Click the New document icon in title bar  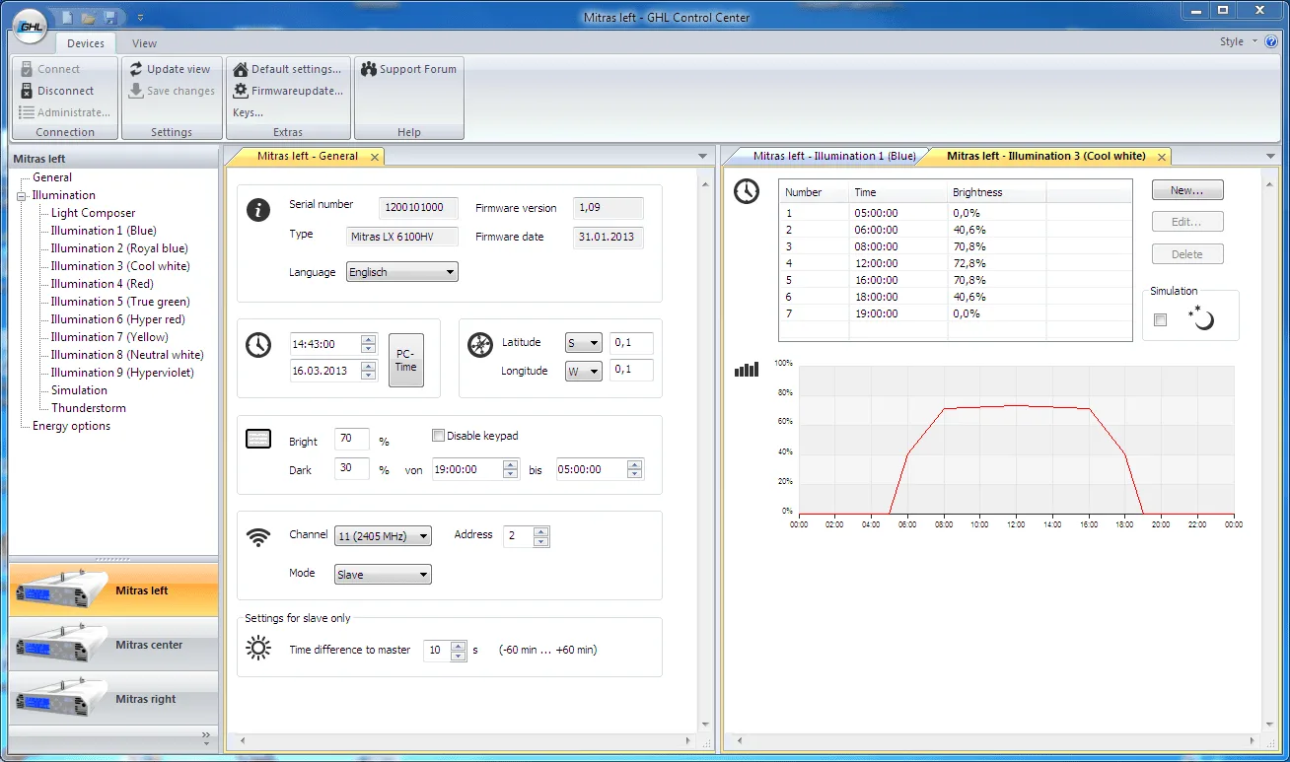coord(68,17)
